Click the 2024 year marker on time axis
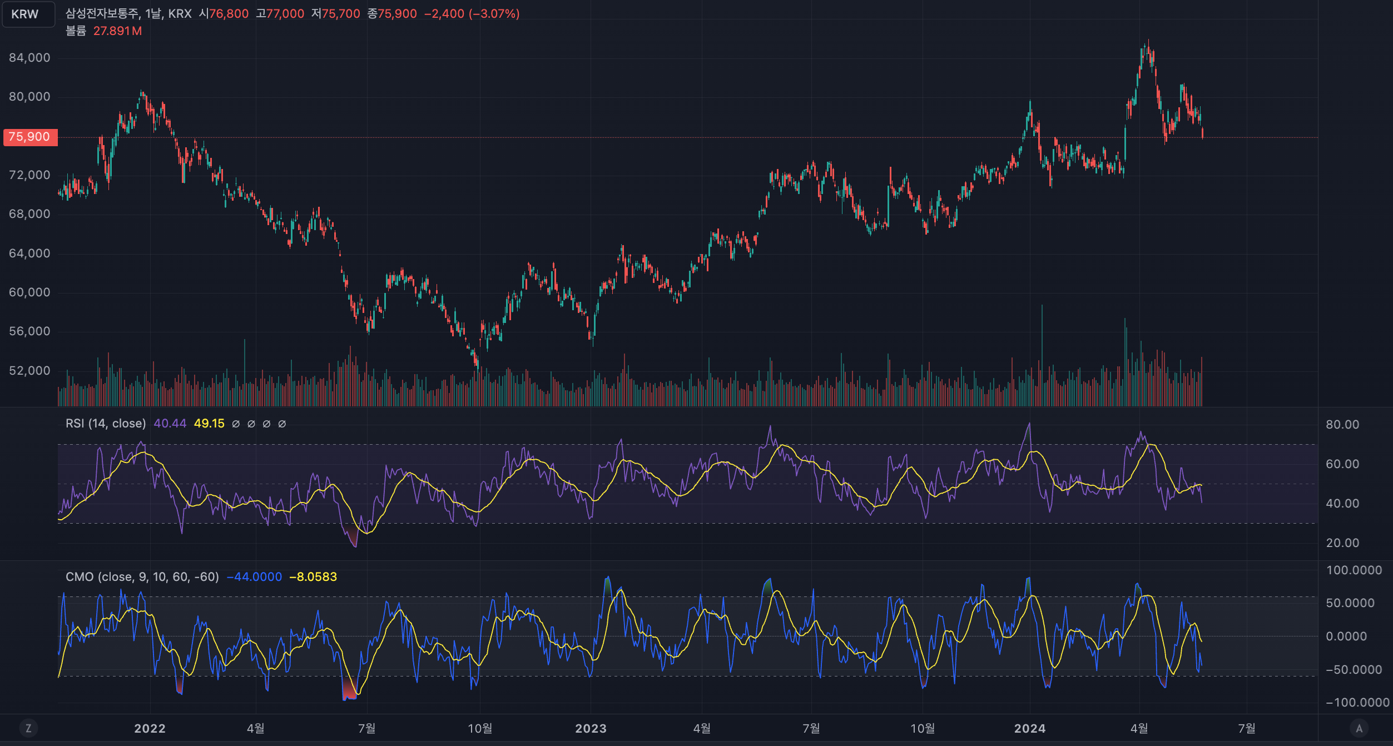Viewport: 1393px width, 746px height. [1030, 728]
